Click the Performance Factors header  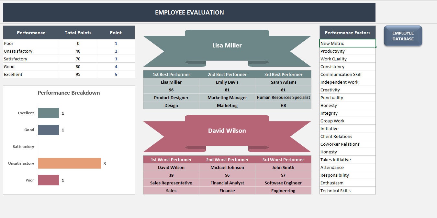tap(347, 32)
